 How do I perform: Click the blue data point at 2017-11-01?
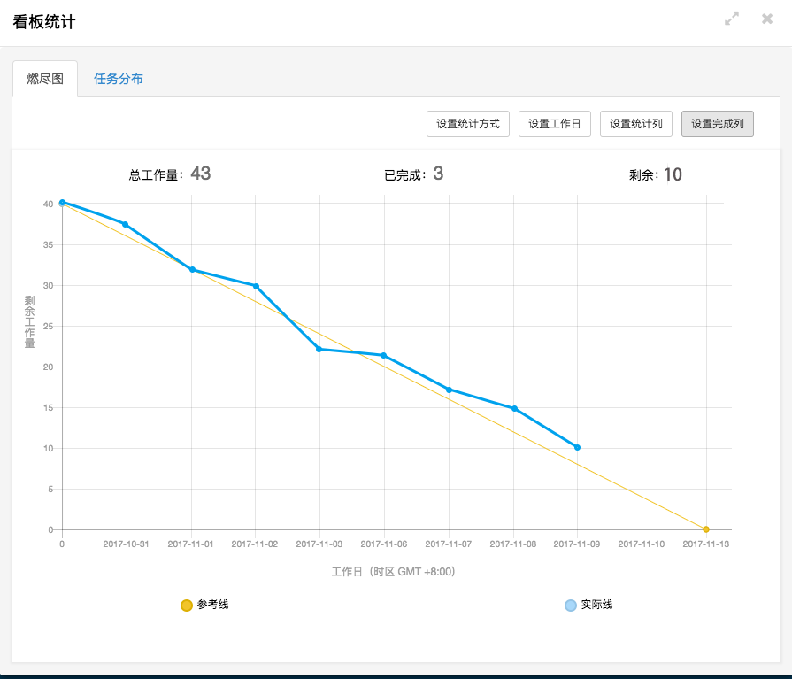pos(191,270)
